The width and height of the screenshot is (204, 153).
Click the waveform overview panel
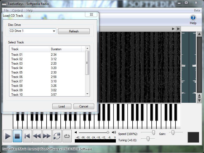(x=189, y=67)
